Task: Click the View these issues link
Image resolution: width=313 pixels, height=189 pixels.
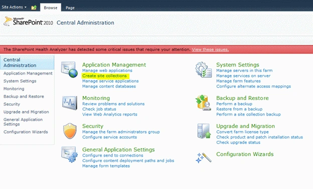Action: click(x=210, y=49)
